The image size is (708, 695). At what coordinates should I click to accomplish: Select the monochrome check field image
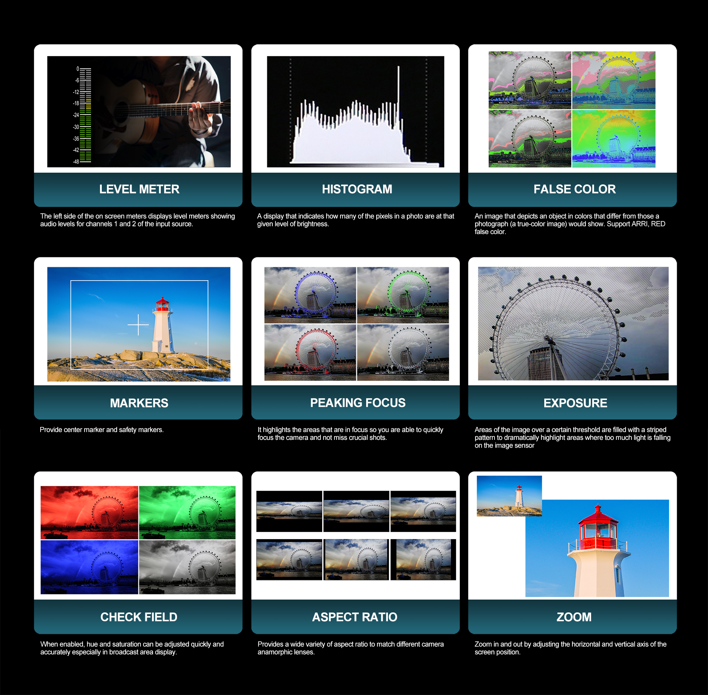[187, 567]
